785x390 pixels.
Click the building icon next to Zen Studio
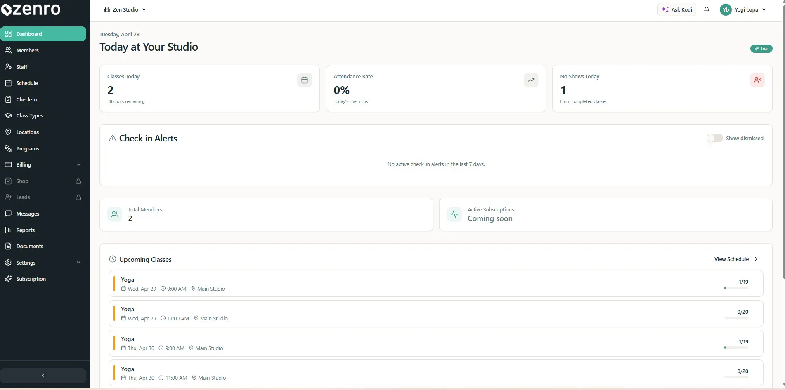[x=107, y=9]
